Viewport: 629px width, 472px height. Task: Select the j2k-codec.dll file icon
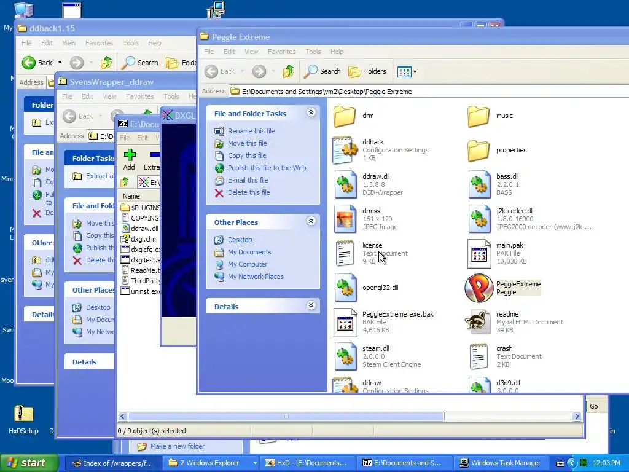pyautogui.click(x=479, y=219)
